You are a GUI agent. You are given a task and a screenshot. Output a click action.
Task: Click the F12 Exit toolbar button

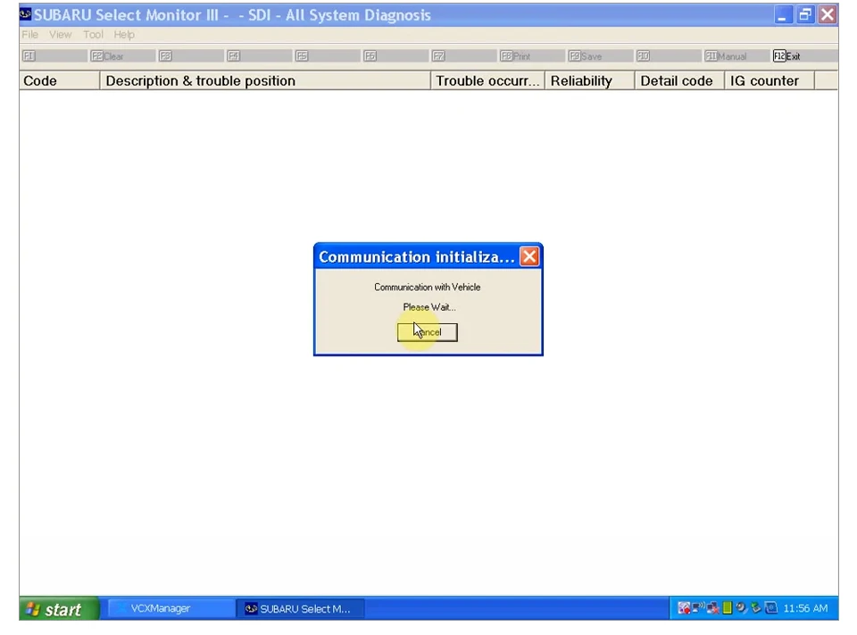pos(804,55)
